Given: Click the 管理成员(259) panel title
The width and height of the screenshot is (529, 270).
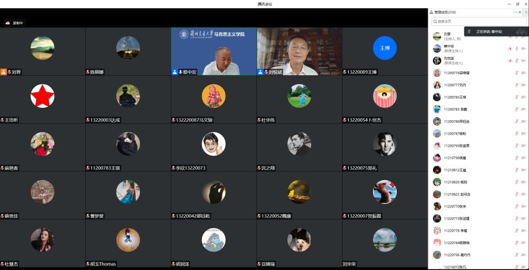Looking at the screenshot, I should (x=444, y=12).
